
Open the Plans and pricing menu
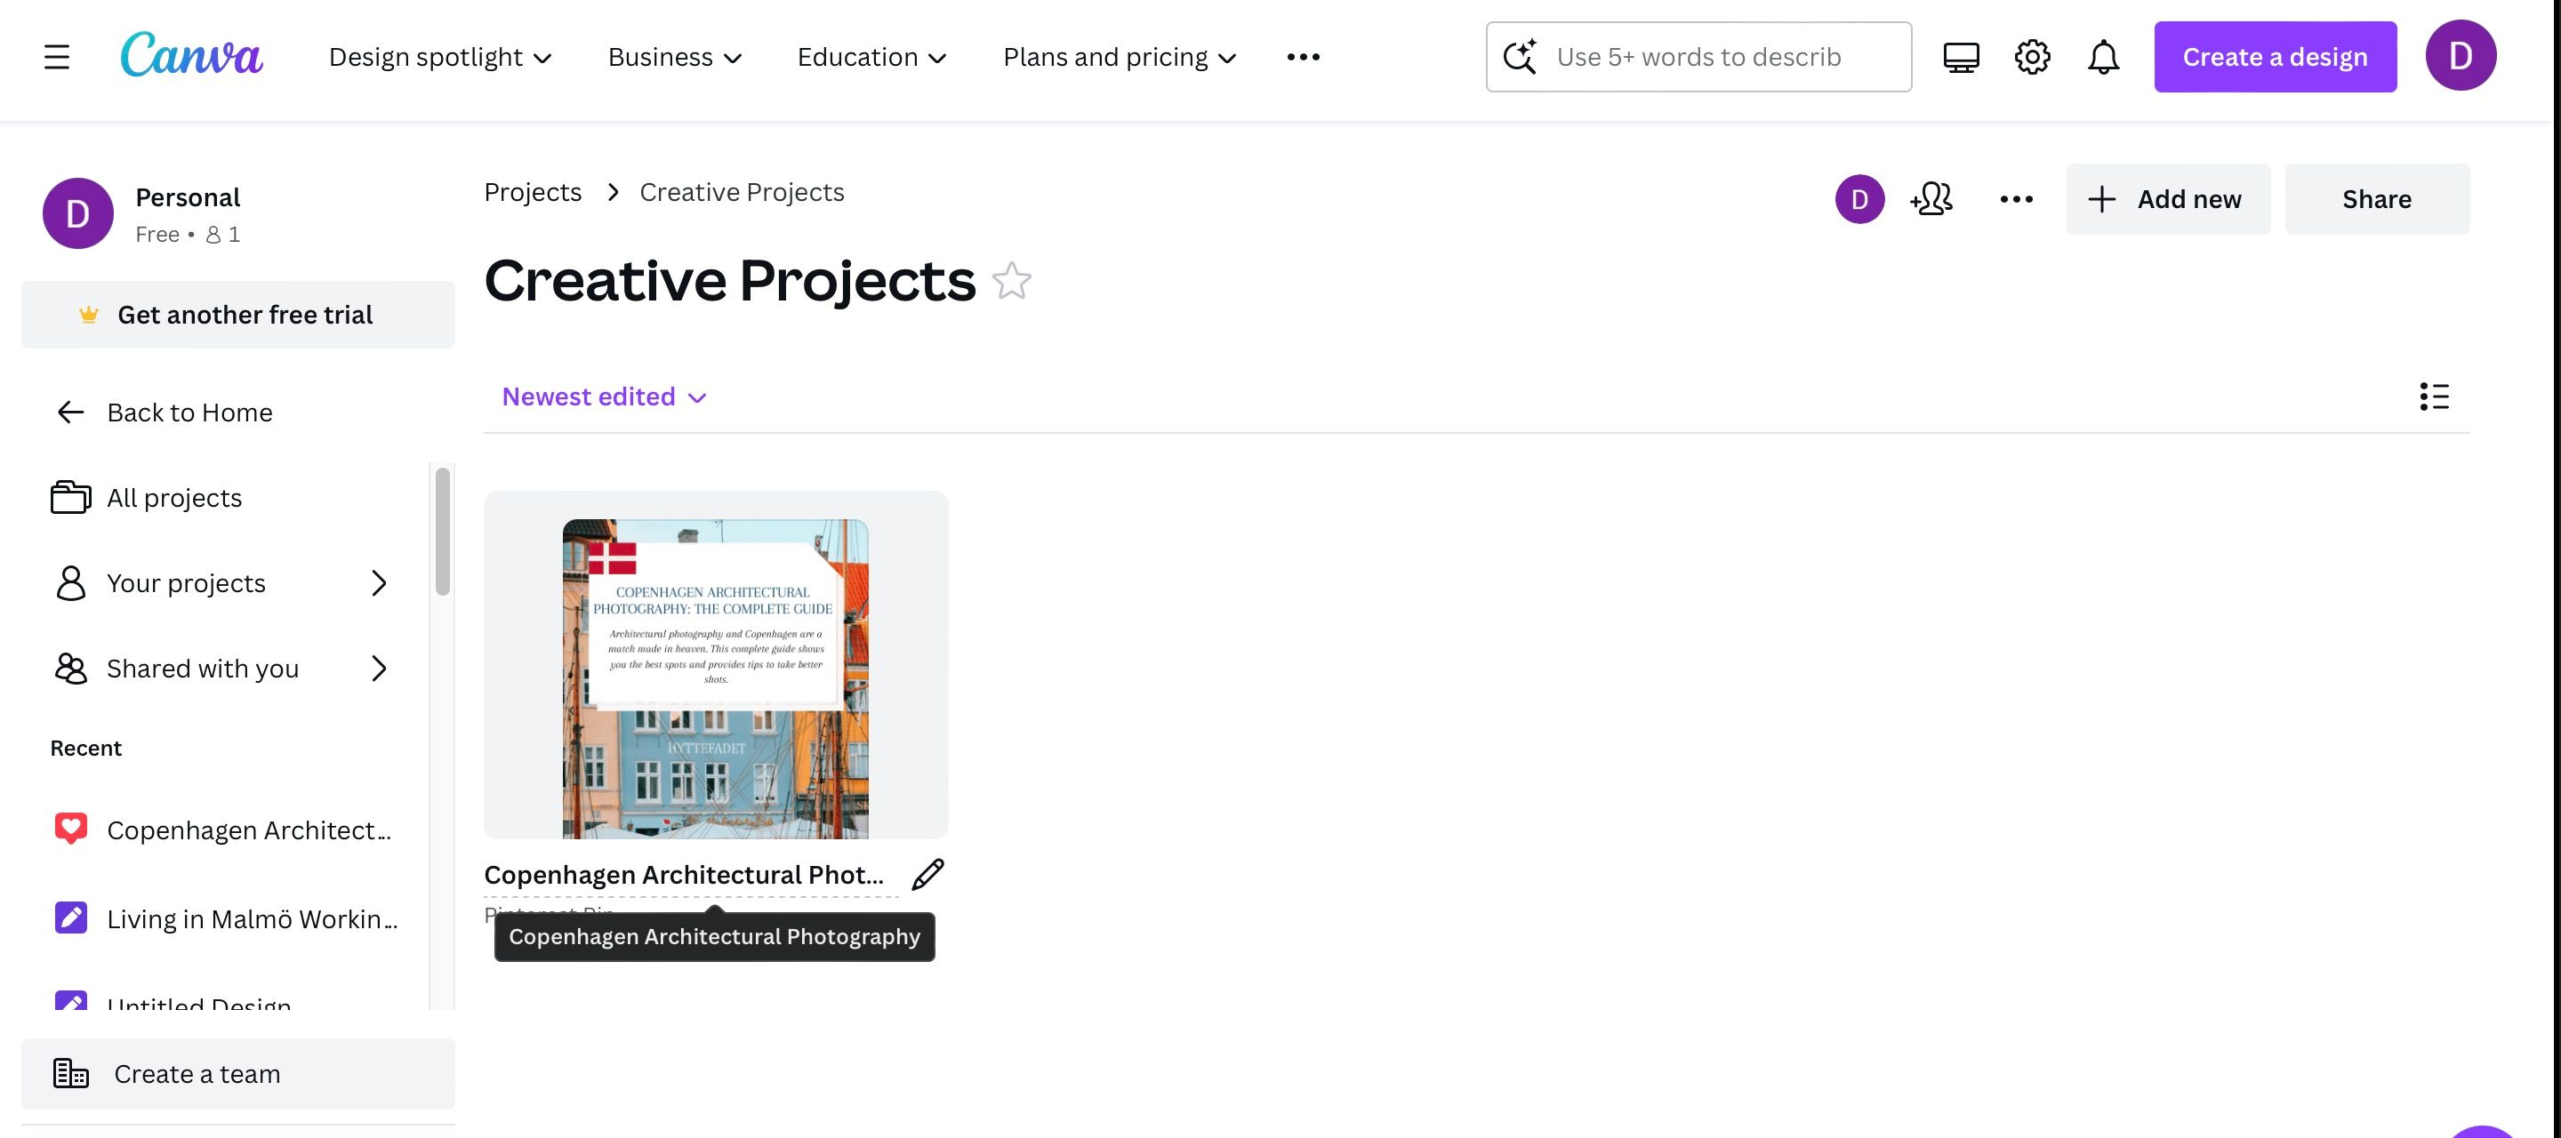[x=1119, y=57]
